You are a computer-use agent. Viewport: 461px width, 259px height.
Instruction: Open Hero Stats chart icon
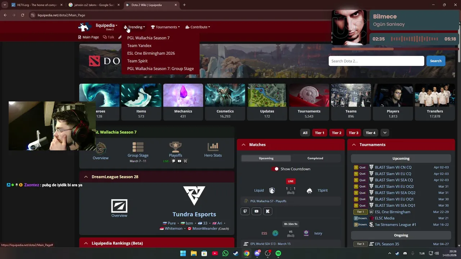coord(213,147)
